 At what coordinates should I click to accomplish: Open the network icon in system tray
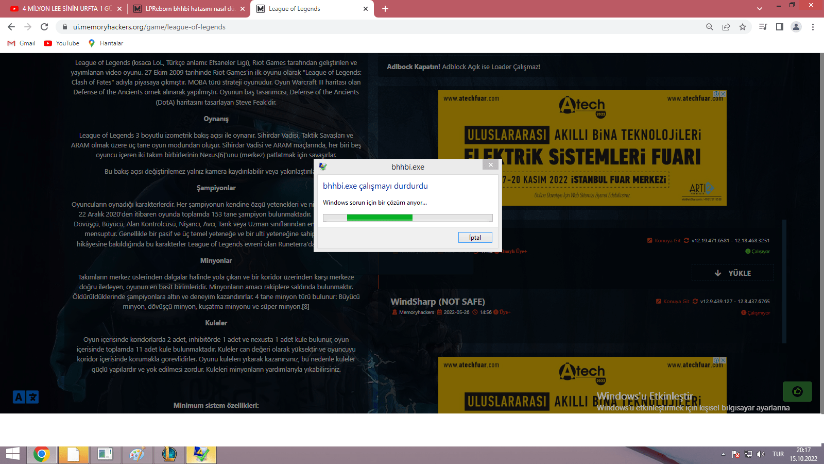pos(748,454)
